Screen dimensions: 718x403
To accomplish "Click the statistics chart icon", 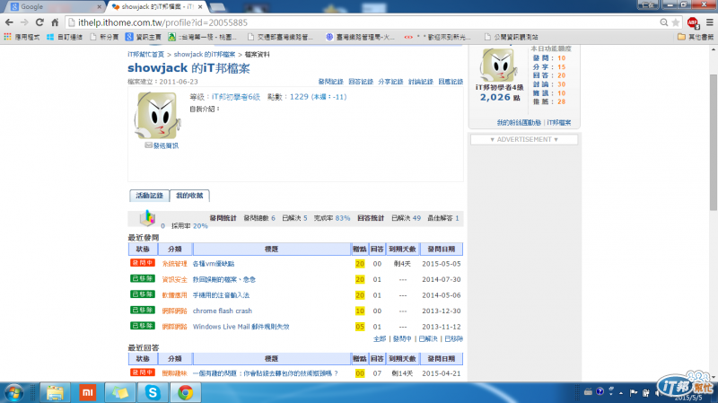I will pos(147,217).
